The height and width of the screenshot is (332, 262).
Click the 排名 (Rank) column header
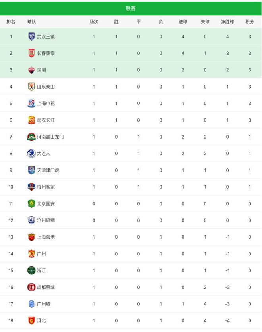(x=11, y=22)
